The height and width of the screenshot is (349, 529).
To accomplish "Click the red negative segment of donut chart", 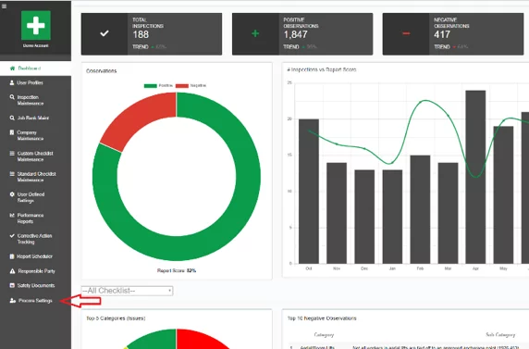I will coord(137,118).
